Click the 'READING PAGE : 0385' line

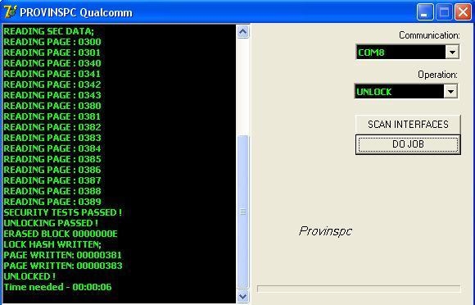point(52,159)
